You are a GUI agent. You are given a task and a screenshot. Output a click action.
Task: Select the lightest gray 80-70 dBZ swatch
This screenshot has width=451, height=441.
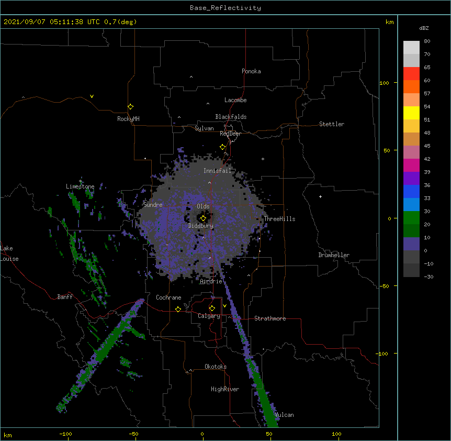[411, 48]
